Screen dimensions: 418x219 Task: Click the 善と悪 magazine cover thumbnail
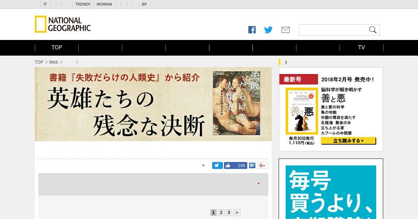tap(302, 111)
